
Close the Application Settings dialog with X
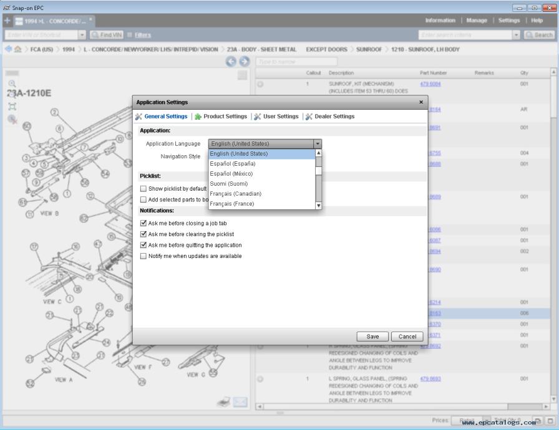pyautogui.click(x=420, y=102)
